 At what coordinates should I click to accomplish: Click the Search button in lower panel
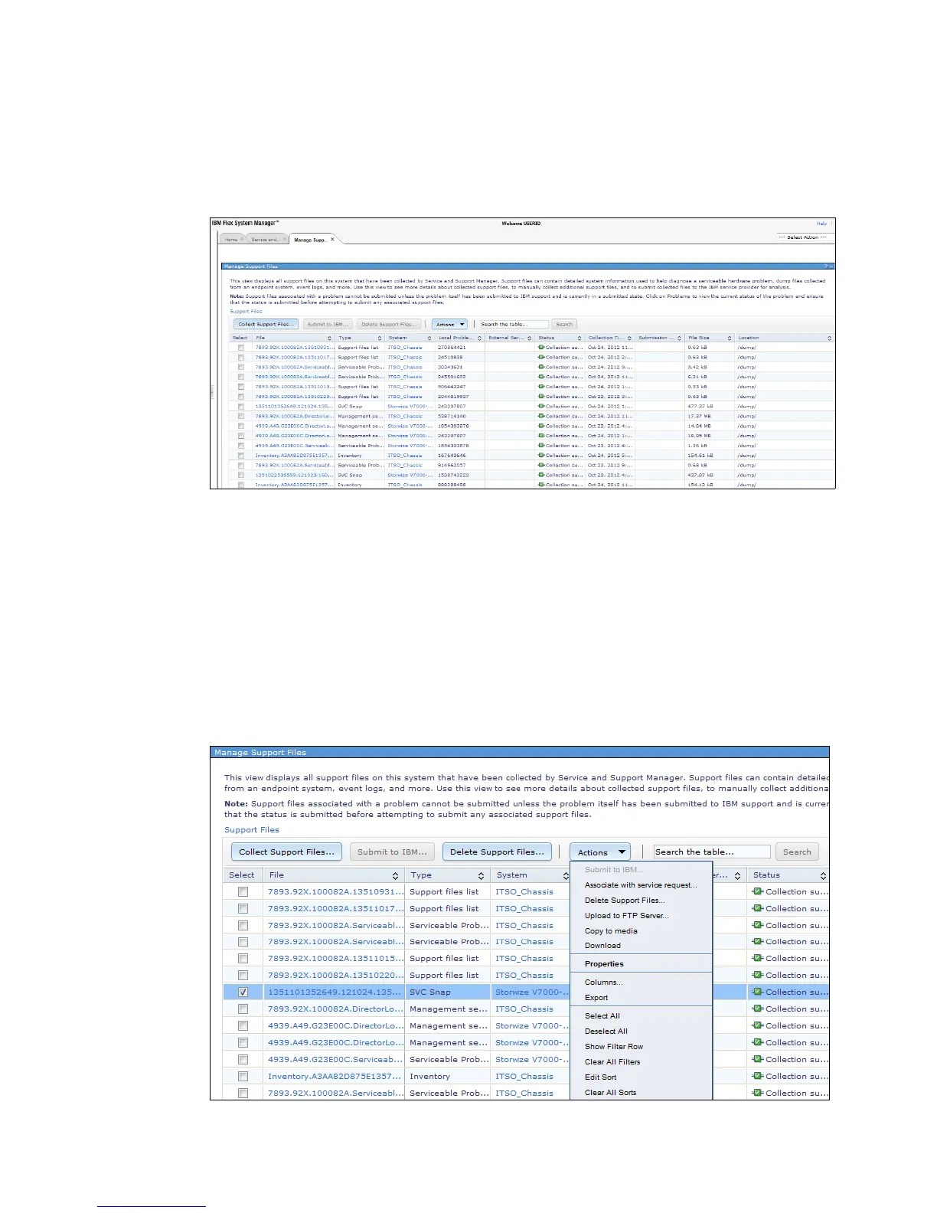click(797, 852)
